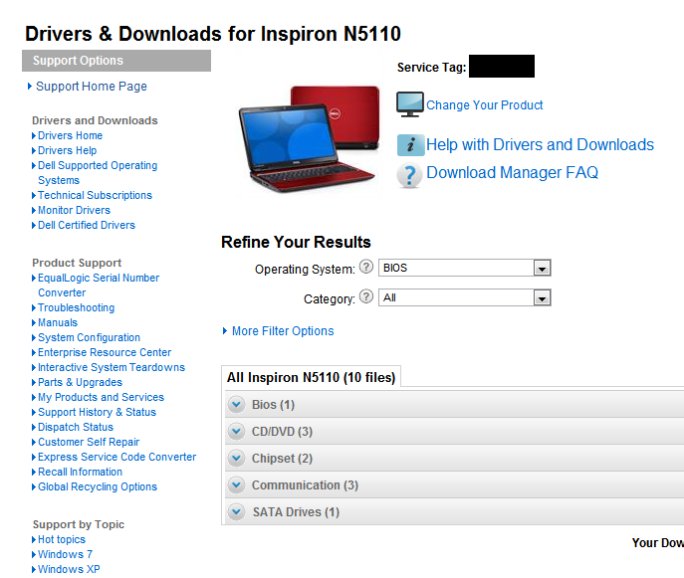Screen dimensions: 684x578
Task: Click the info icon for Drivers Help
Action: pos(410,145)
